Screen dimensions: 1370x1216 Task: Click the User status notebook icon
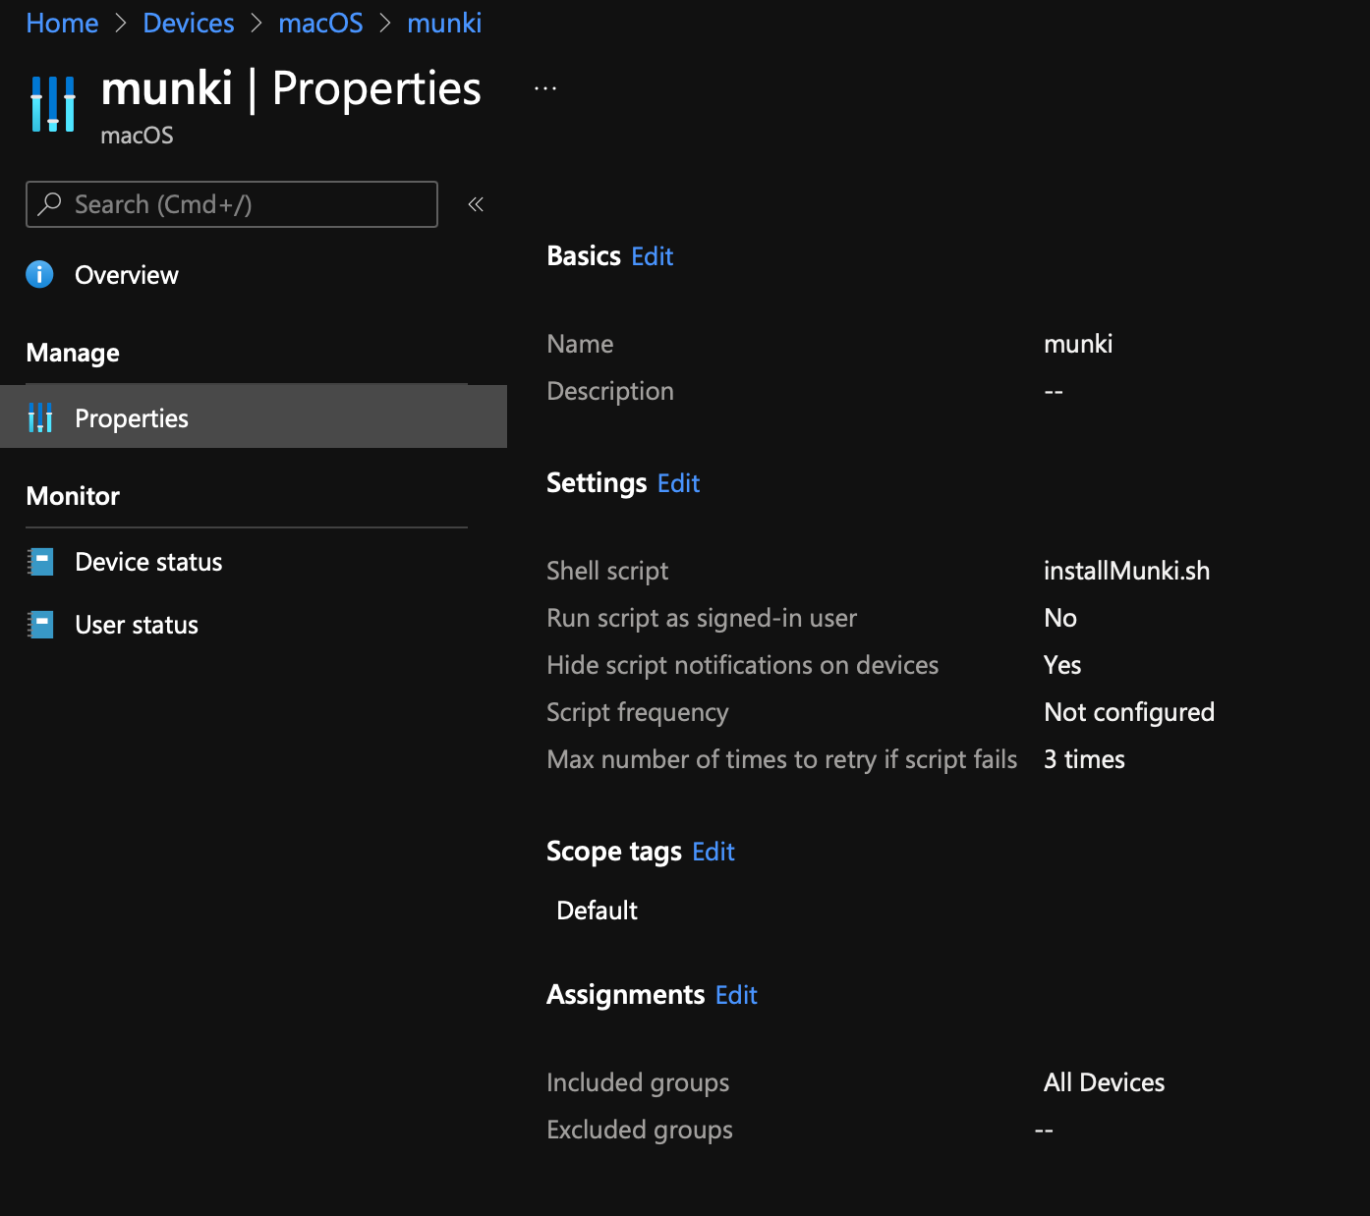pyautogui.click(x=40, y=625)
